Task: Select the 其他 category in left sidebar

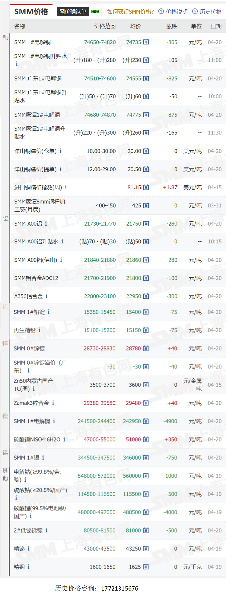Action: click(x=5, y=474)
